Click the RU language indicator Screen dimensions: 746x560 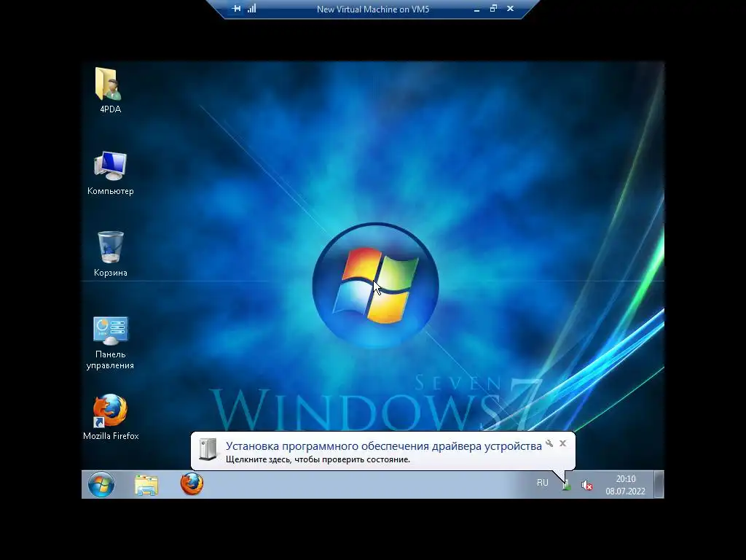point(542,483)
